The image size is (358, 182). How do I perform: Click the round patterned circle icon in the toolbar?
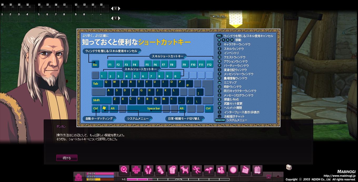coord(233,170)
